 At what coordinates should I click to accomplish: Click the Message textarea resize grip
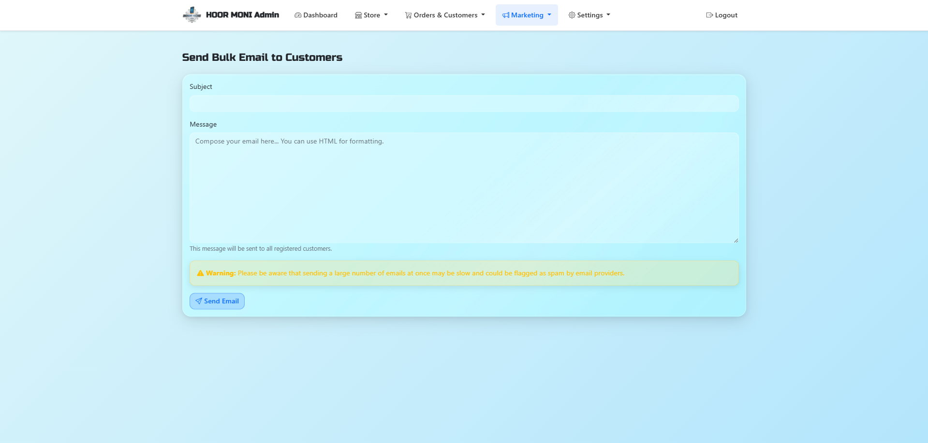pos(736,240)
